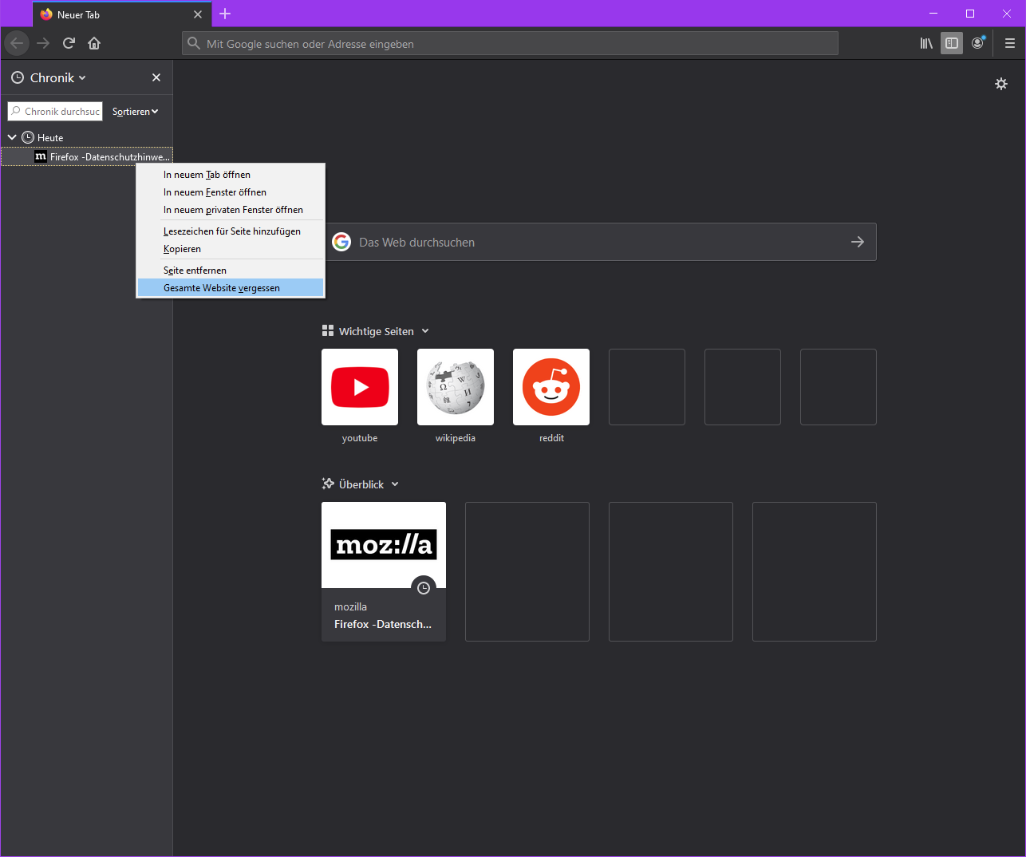The width and height of the screenshot is (1026, 857).
Task: Click the Das Web durchsuchen search box
Action: coord(599,242)
